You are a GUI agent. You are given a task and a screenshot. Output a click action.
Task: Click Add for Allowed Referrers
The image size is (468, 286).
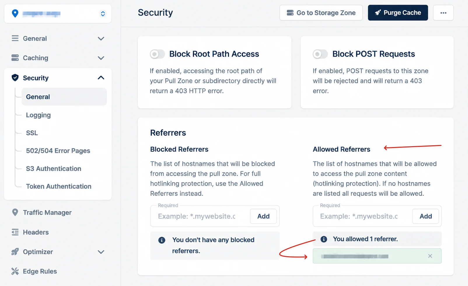(426, 216)
